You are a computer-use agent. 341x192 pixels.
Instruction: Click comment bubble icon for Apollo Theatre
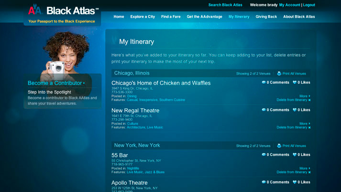[x=264, y=182]
